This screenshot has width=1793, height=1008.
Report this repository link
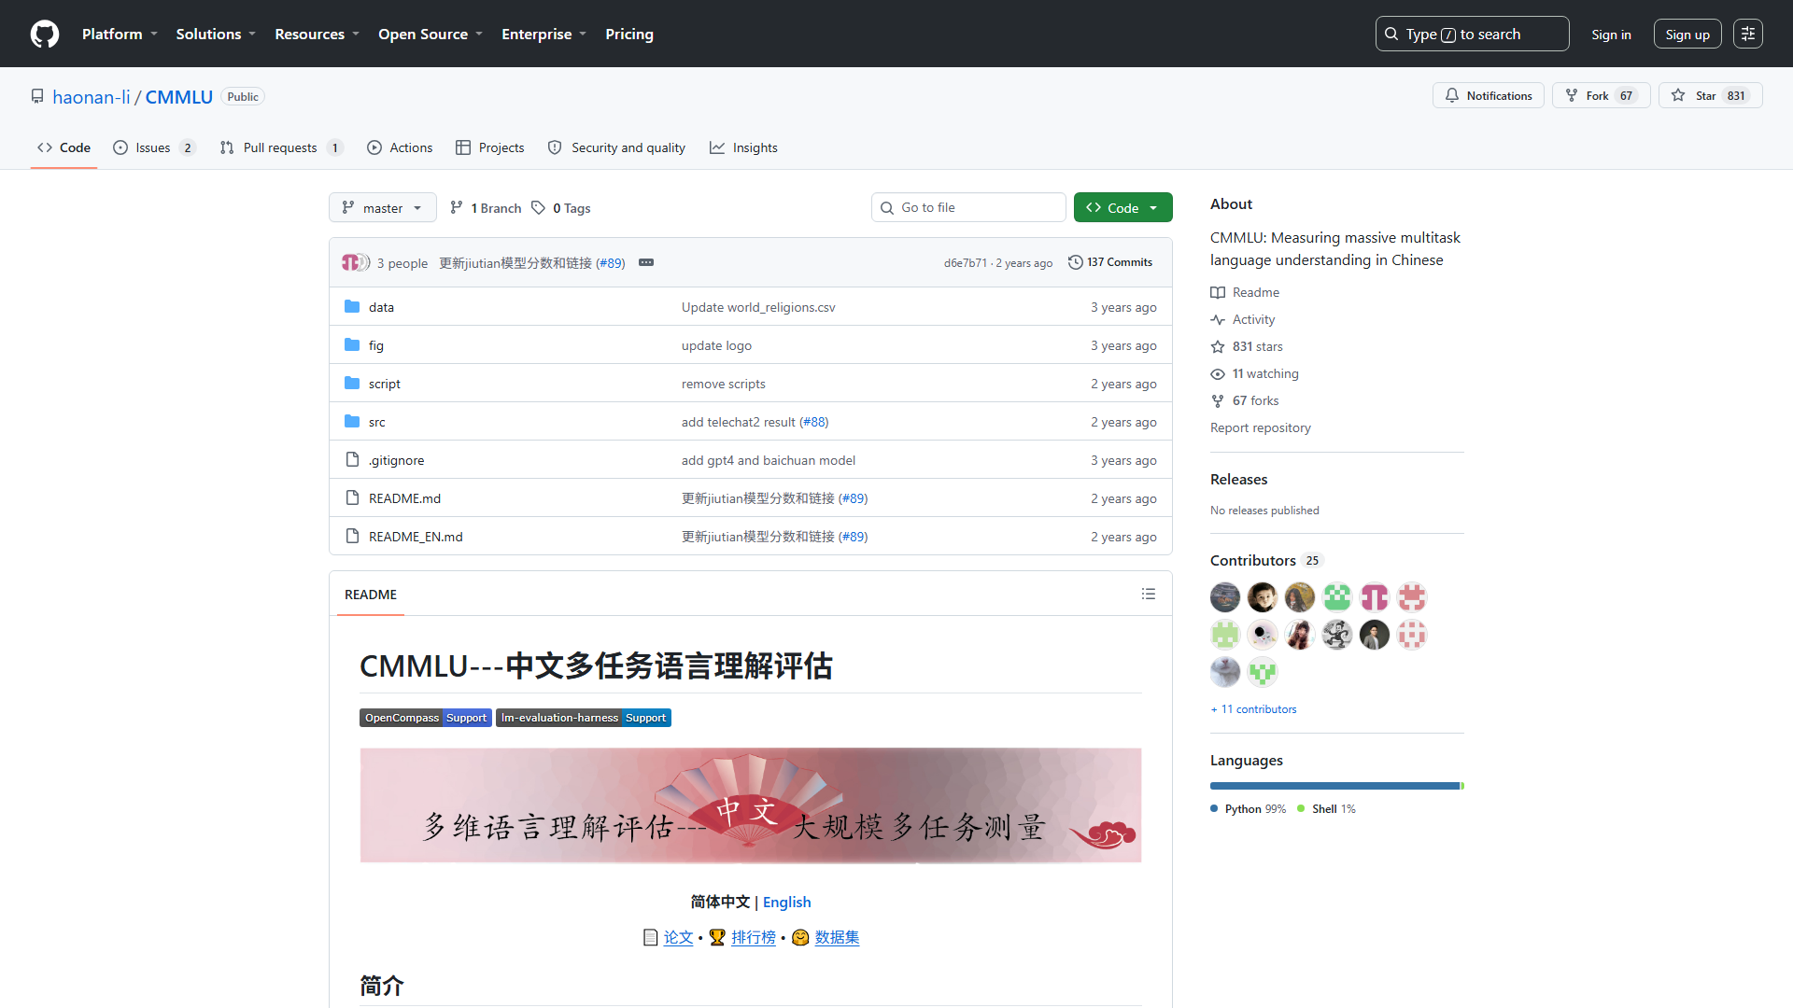[1261, 427]
